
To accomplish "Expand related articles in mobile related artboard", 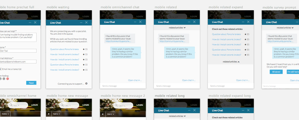I will (177, 28).
